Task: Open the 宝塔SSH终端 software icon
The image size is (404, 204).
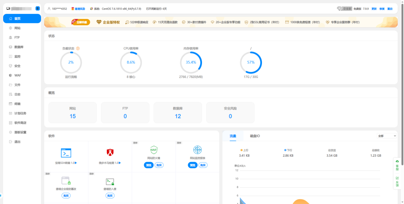Action: 66,153
